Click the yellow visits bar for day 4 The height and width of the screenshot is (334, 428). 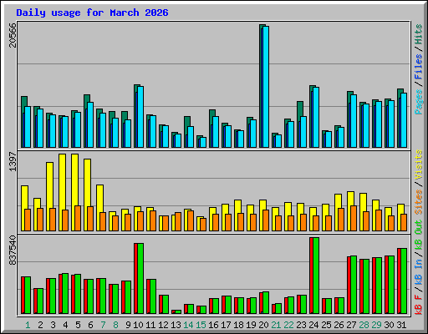(61, 192)
